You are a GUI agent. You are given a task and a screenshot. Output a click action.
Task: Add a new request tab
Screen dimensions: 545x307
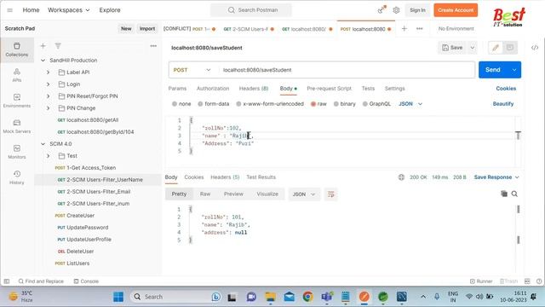(x=404, y=28)
